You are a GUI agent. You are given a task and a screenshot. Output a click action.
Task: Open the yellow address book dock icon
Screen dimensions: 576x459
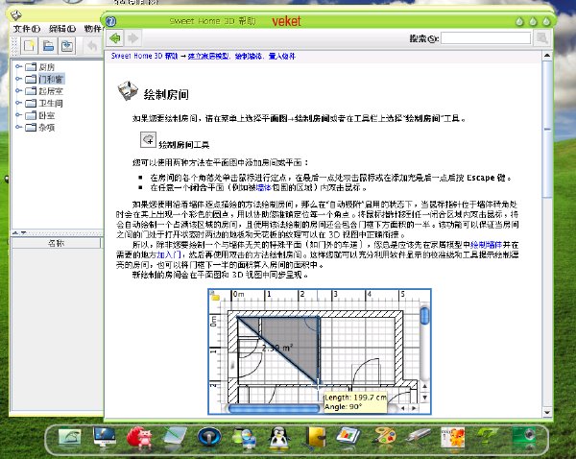(x=315, y=437)
